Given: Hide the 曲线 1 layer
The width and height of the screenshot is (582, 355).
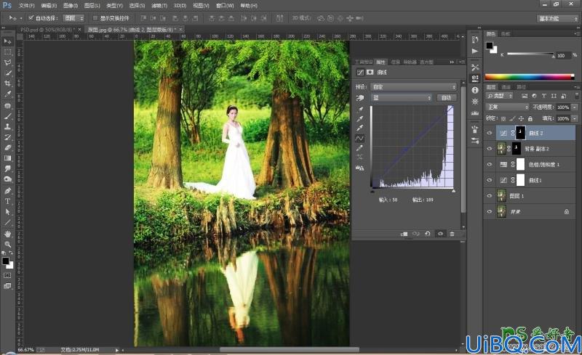Looking at the screenshot, I should (489, 180).
